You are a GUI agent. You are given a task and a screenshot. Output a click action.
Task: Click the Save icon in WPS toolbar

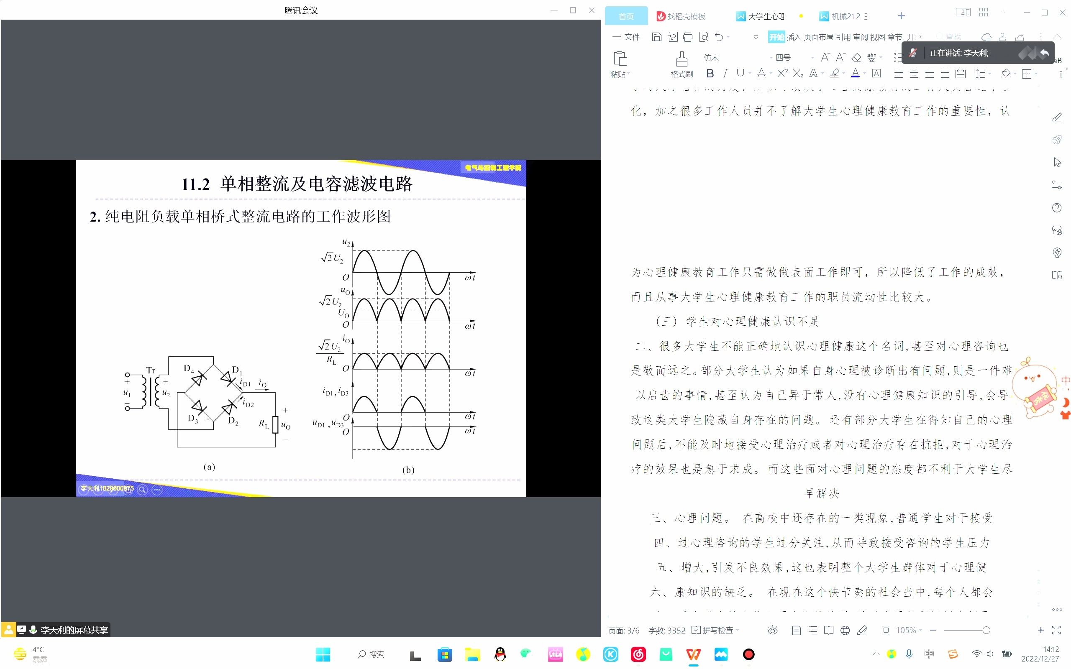(x=657, y=37)
